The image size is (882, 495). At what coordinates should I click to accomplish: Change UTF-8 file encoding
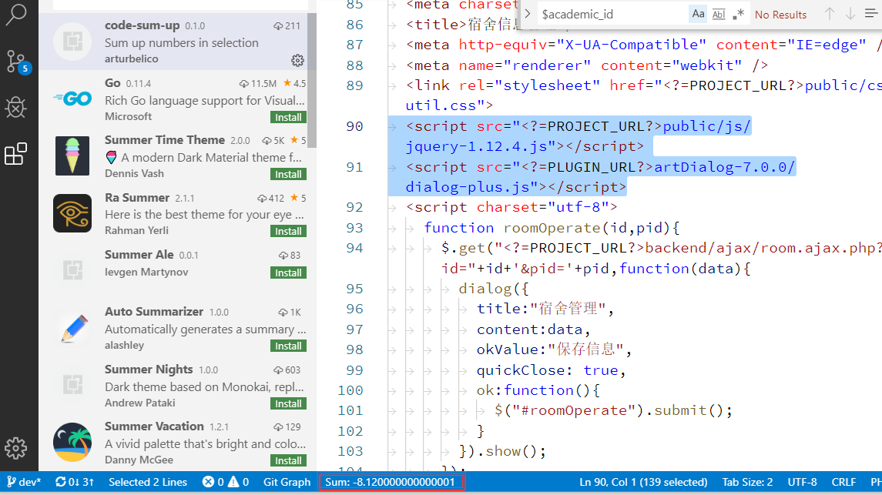coord(803,482)
